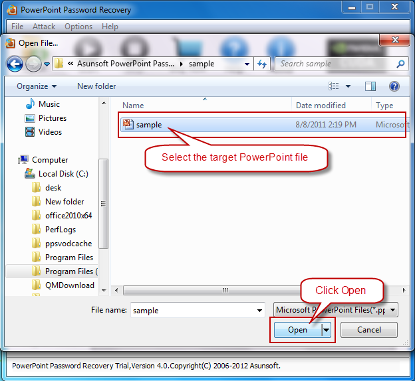Click navigation pane scroll up arrow
This screenshot has height=381, width=415.
104,103
